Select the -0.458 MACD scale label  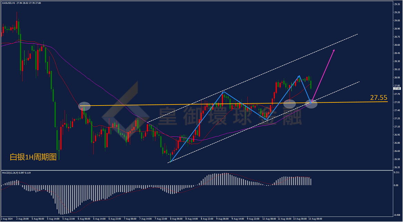397,215
